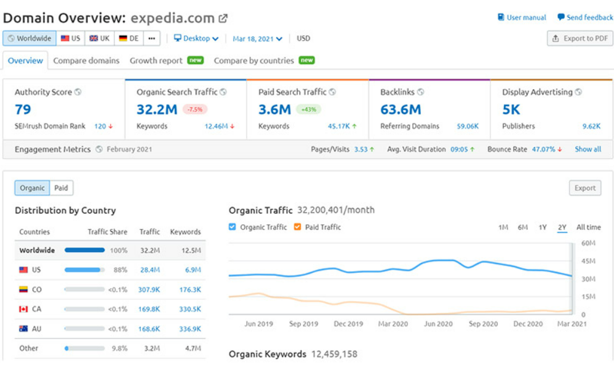614x373 pixels.
Task: Open more countries ellipsis menu
Action: (x=152, y=38)
